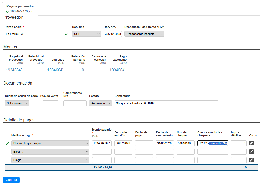Click the Pago excedente amount value
The image size is (260, 184).
pyautogui.click(x=118, y=70)
